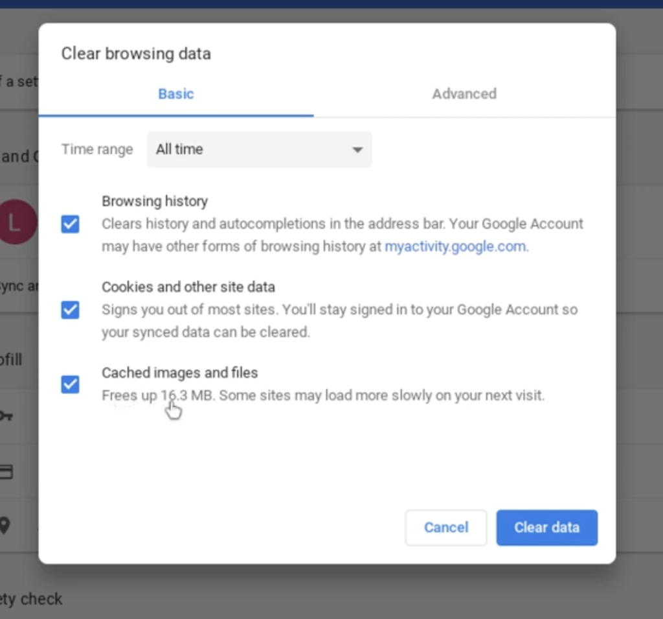Click the key password icon in sidebar
The width and height of the screenshot is (663, 619).
[x=6, y=415]
